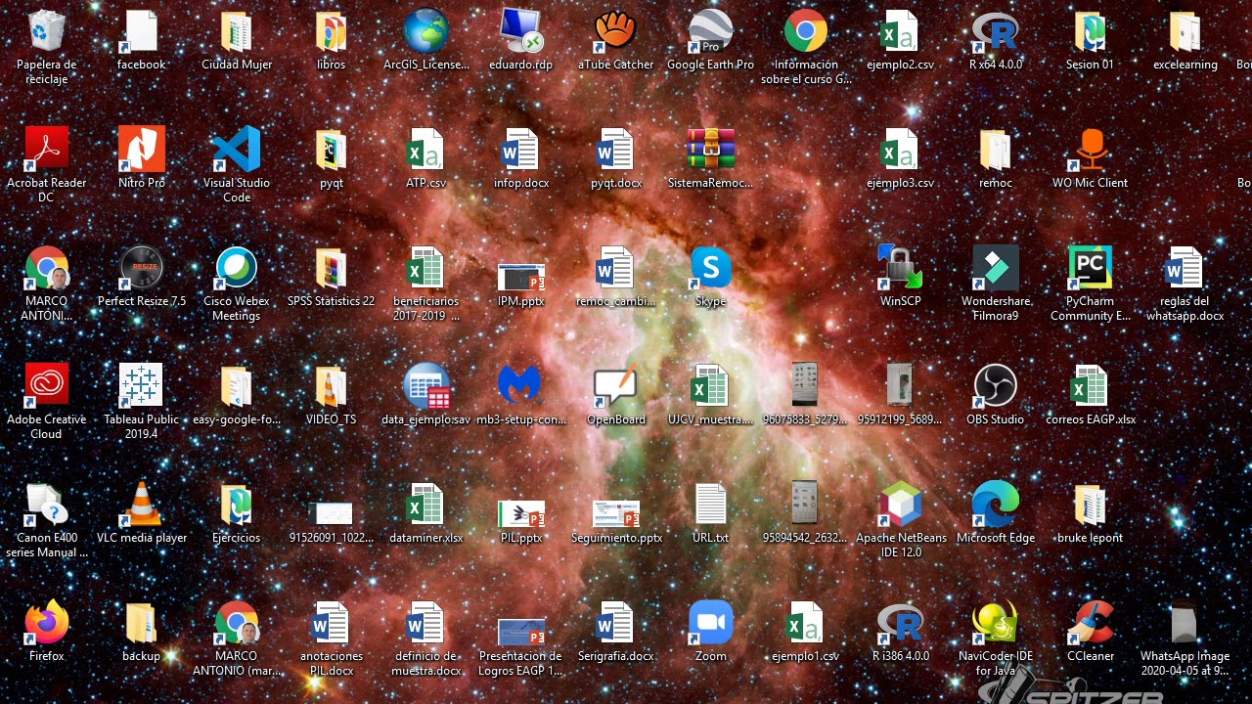Select the beneficiarios 2017-2019 Excel file
The height and width of the screenshot is (704, 1252).
[425, 268]
